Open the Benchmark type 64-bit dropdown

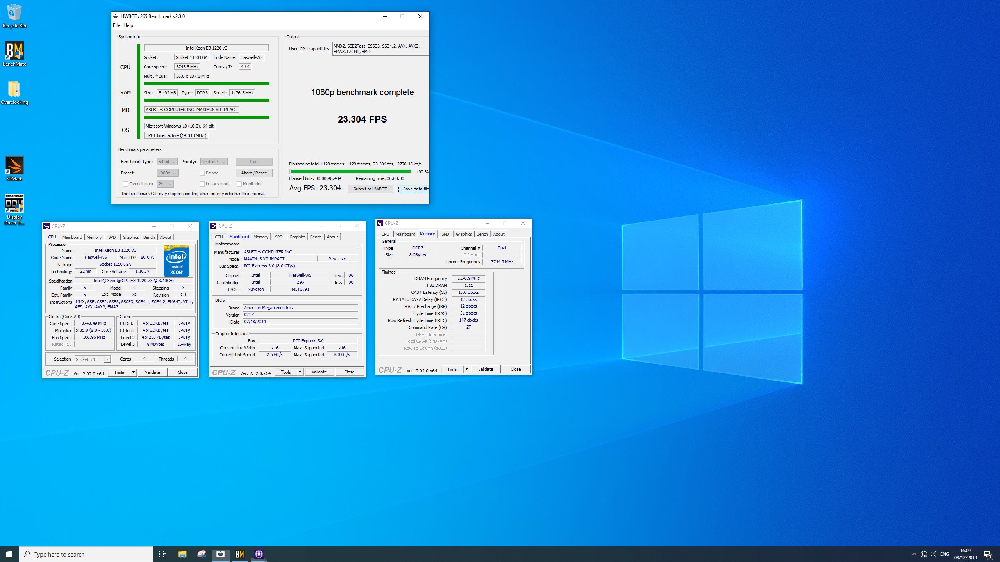point(167,162)
